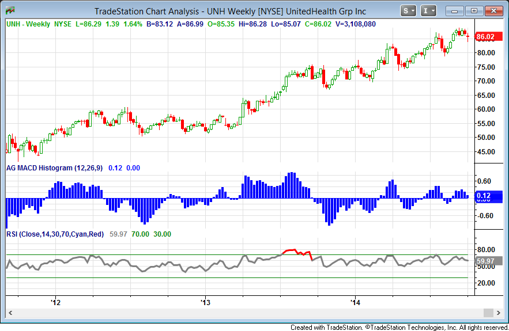509x331 pixels.
Task: Click the -0.60 MACD axis label
Action: [x=485, y=216]
